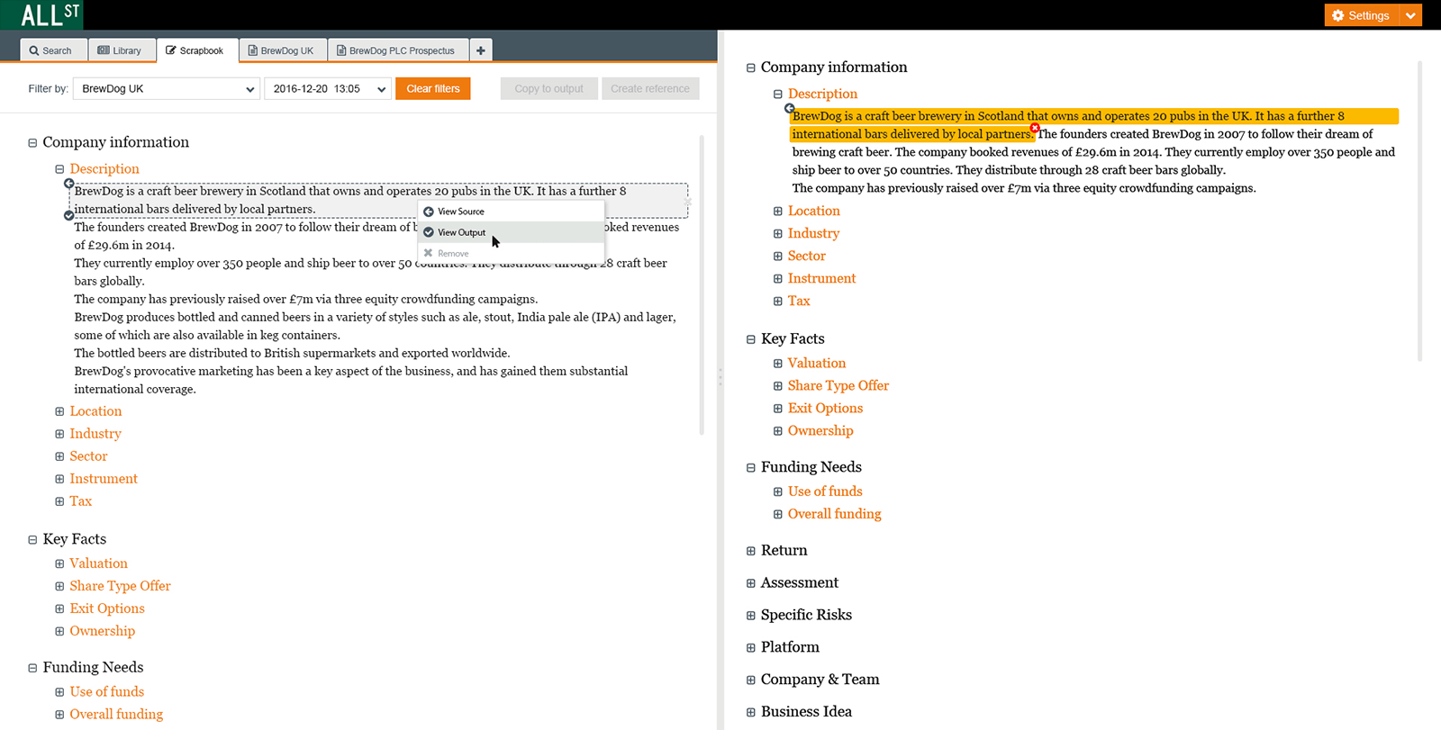The image size is (1441, 730).
Task: Click the right panel vertical scrollbar
Action: pyautogui.click(x=1420, y=211)
